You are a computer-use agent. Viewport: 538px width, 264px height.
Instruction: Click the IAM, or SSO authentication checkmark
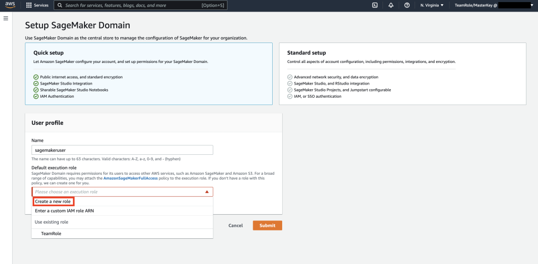coord(290,97)
